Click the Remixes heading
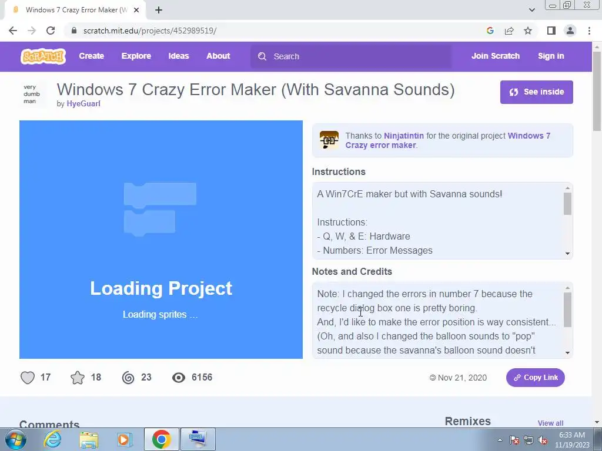This screenshot has height=451, width=602. (x=467, y=421)
